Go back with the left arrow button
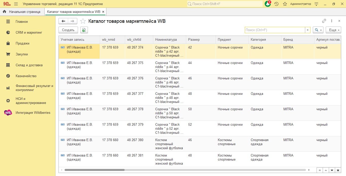Image resolution: width=346 pixels, height=176 pixels. pyautogui.click(x=63, y=21)
